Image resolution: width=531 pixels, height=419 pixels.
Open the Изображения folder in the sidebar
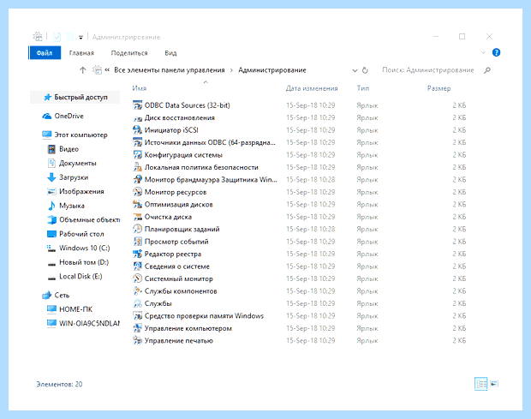pos(81,192)
